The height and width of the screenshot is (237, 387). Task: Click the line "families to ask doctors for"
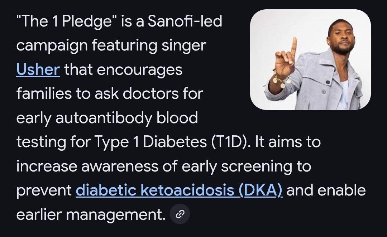tap(110, 94)
